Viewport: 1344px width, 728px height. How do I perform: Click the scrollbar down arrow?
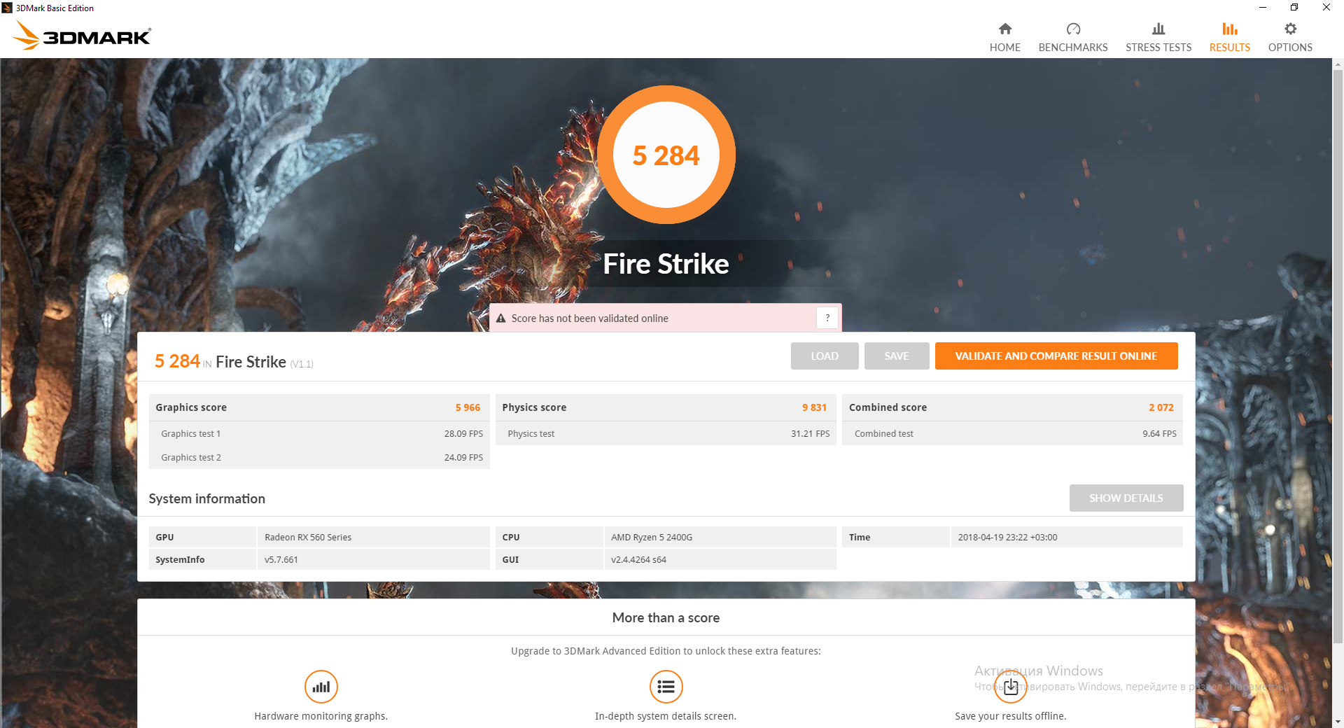click(x=1338, y=722)
